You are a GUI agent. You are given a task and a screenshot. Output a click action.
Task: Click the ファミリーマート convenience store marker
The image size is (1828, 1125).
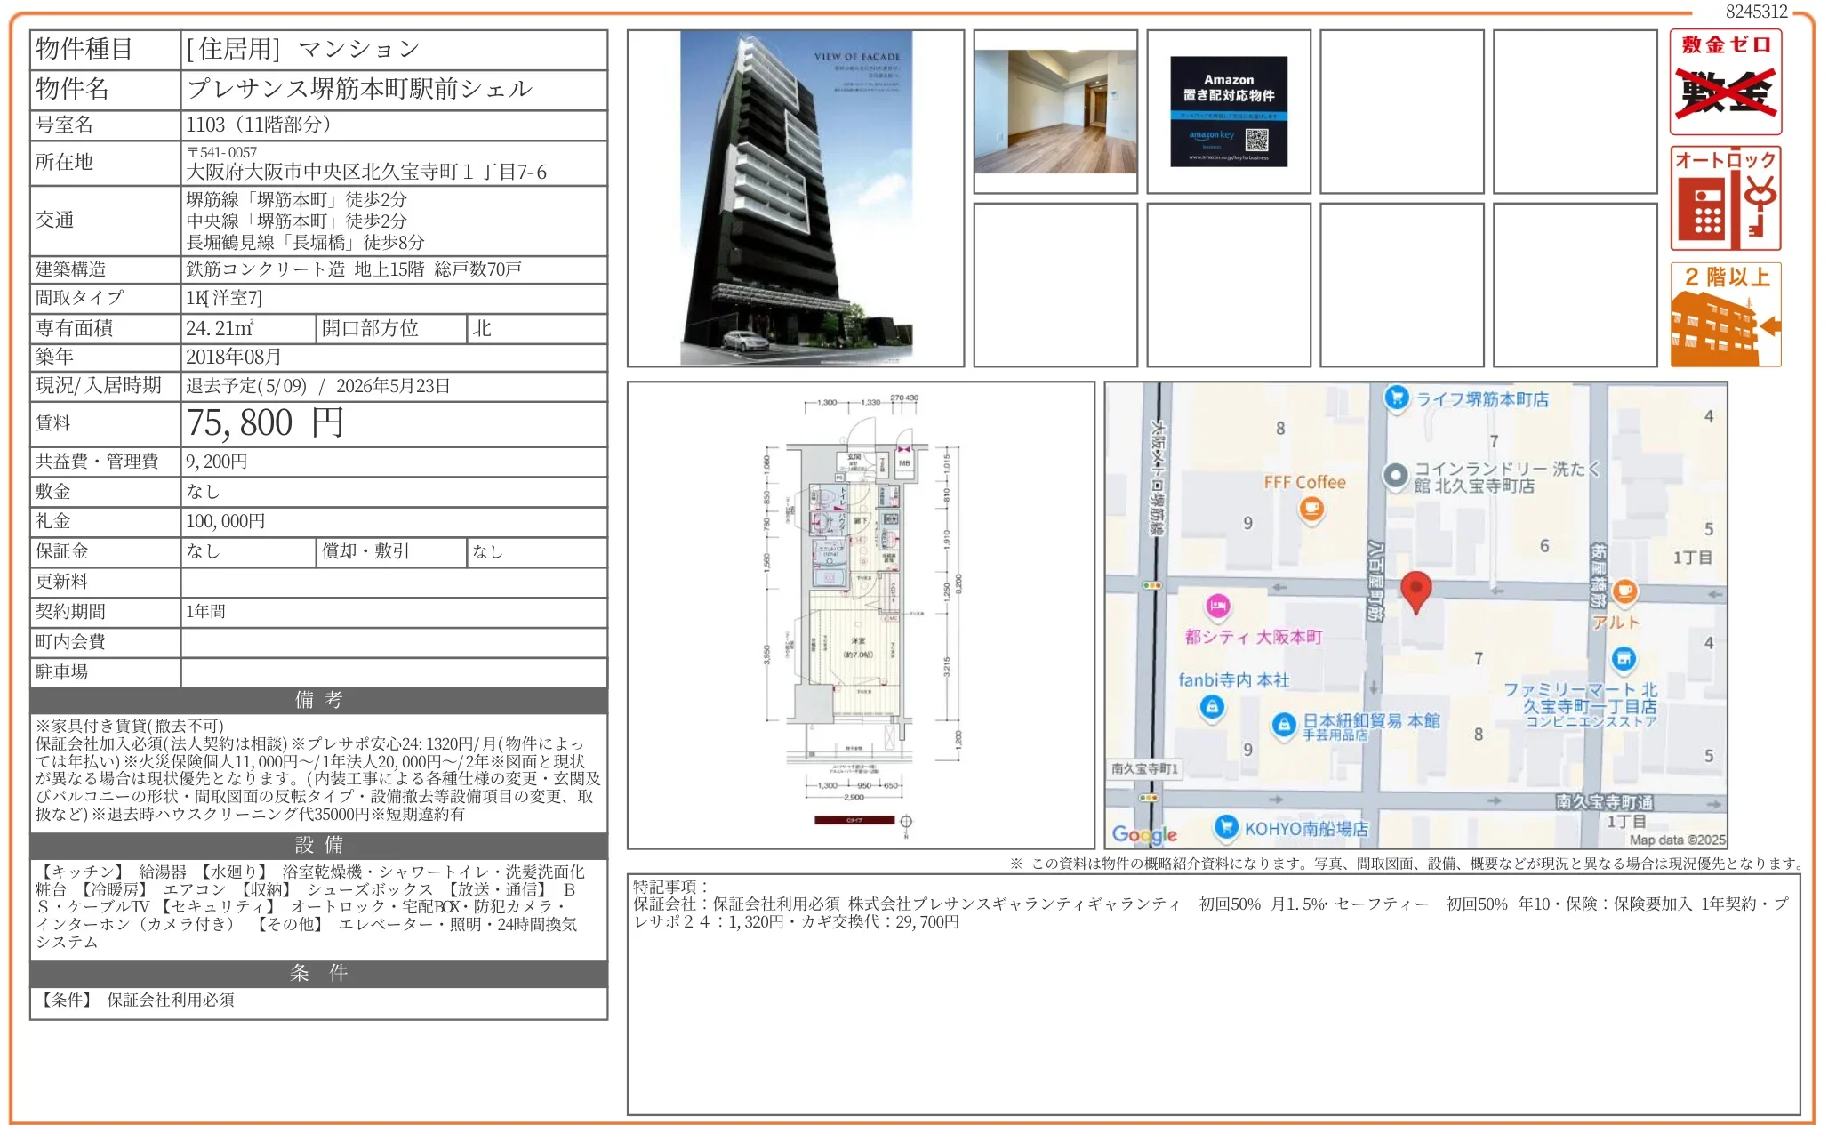point(1624,659)
